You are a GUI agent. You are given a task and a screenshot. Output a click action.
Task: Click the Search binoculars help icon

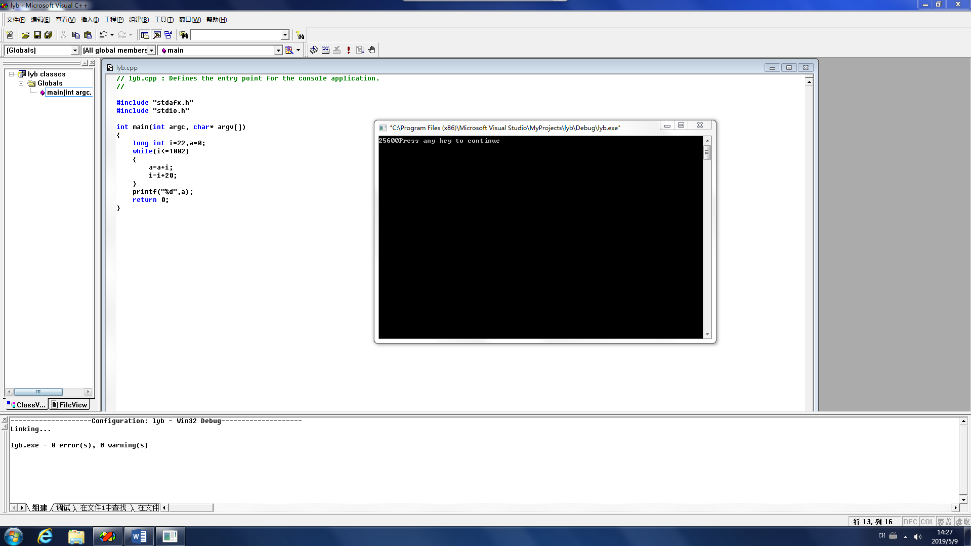tap(300, 35)
